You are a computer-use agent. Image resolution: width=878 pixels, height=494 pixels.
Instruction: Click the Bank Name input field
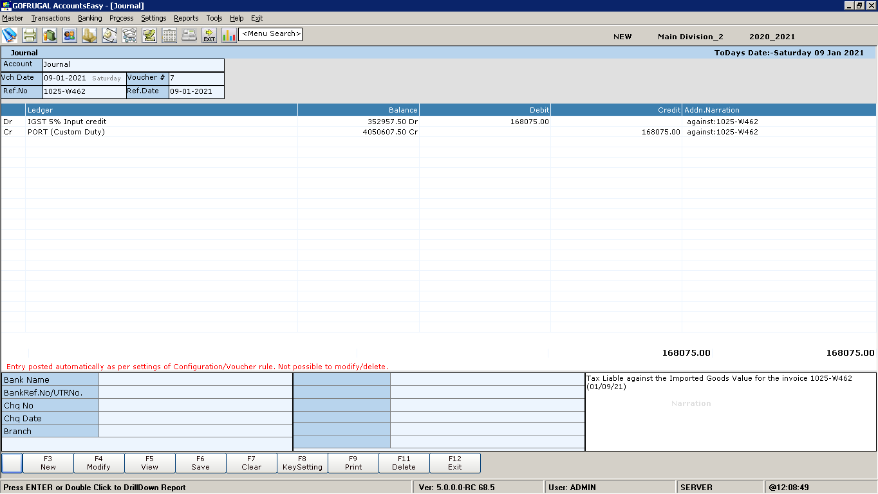pos(195,380)
